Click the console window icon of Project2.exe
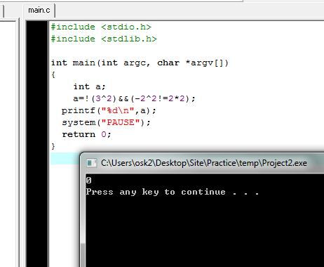Image resolution: width=324 pixels, height=267 pixels. [91, 163]
